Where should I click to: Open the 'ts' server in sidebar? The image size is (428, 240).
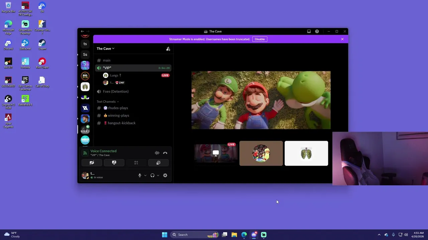tap(85, 44)
